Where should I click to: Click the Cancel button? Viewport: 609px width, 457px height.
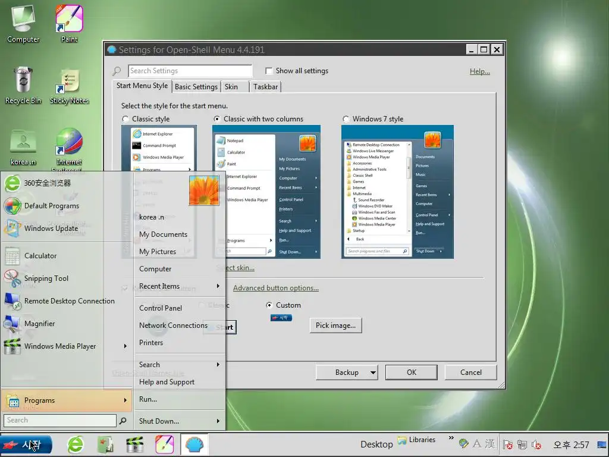[x=471, y=373]
